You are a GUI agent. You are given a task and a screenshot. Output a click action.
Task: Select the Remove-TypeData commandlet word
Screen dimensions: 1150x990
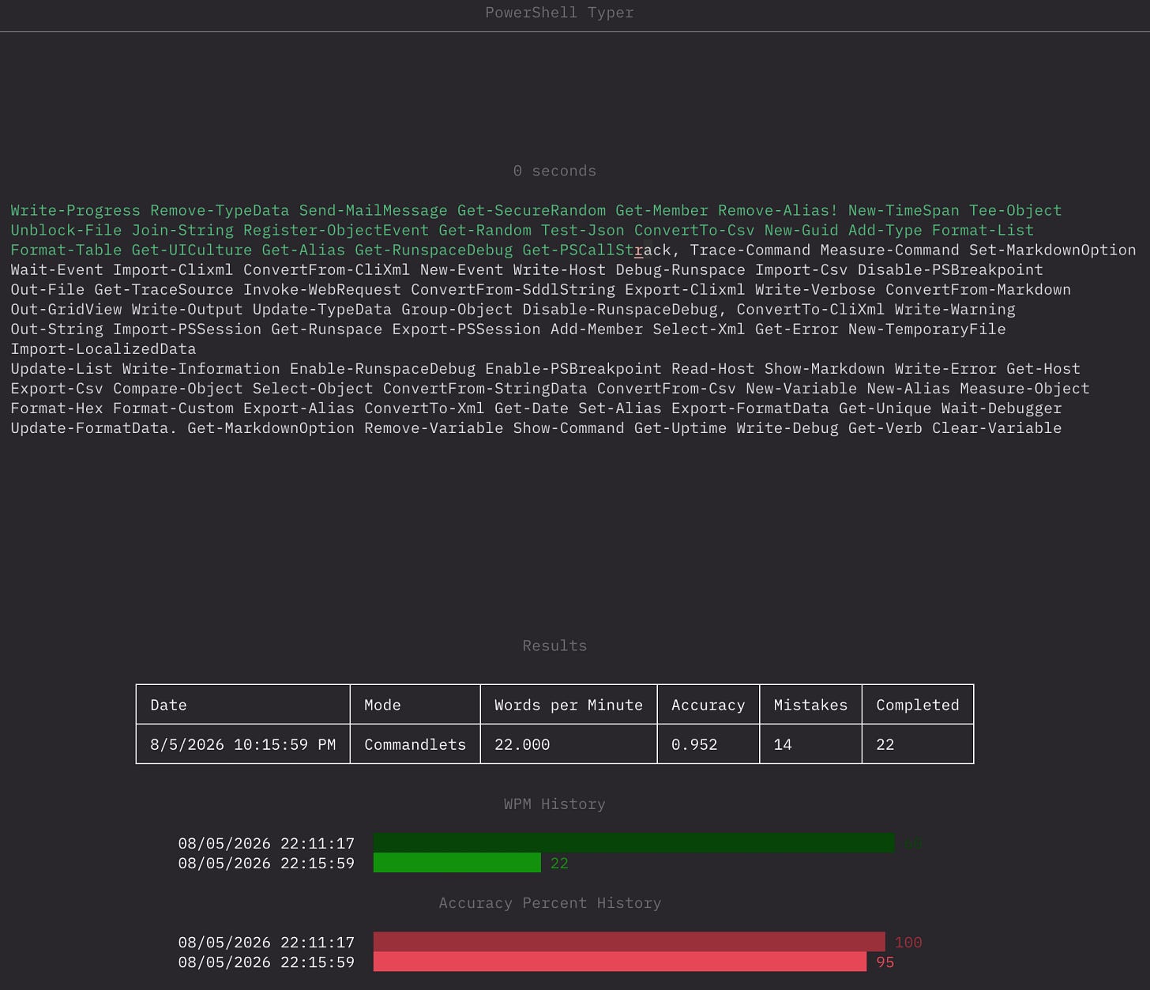[x=220, y=211]
